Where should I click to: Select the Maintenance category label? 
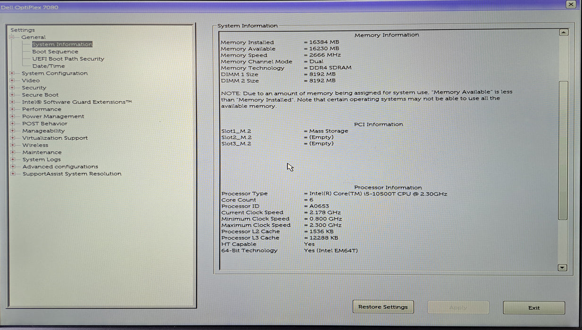tap(42, 152)
